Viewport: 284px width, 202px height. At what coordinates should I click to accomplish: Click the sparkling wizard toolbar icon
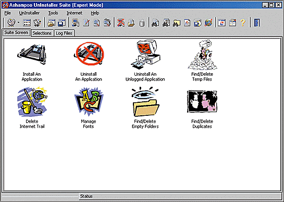tap(38, 22)
